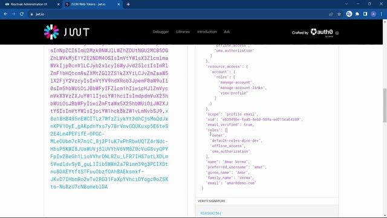
Task: Click the "sid" value string
Action: click(261, 120)
